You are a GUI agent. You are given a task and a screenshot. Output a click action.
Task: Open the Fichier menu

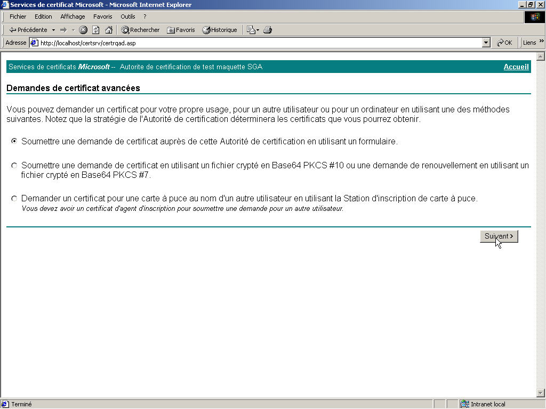(18, 17)
